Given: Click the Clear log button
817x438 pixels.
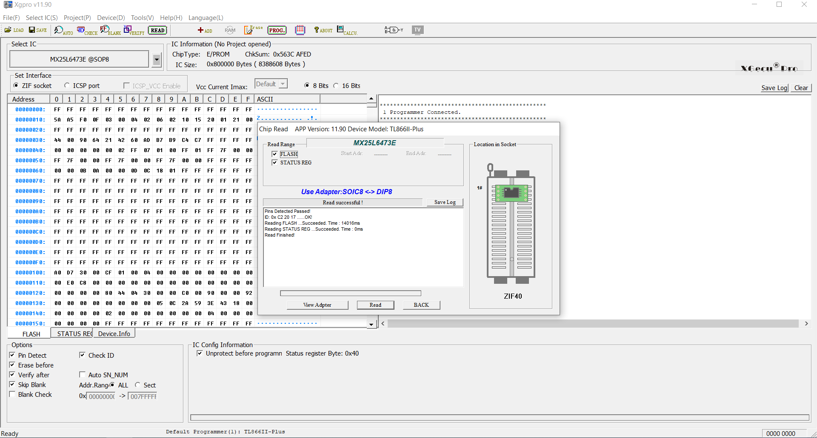Looking at the screenshot, I should 801,88.
